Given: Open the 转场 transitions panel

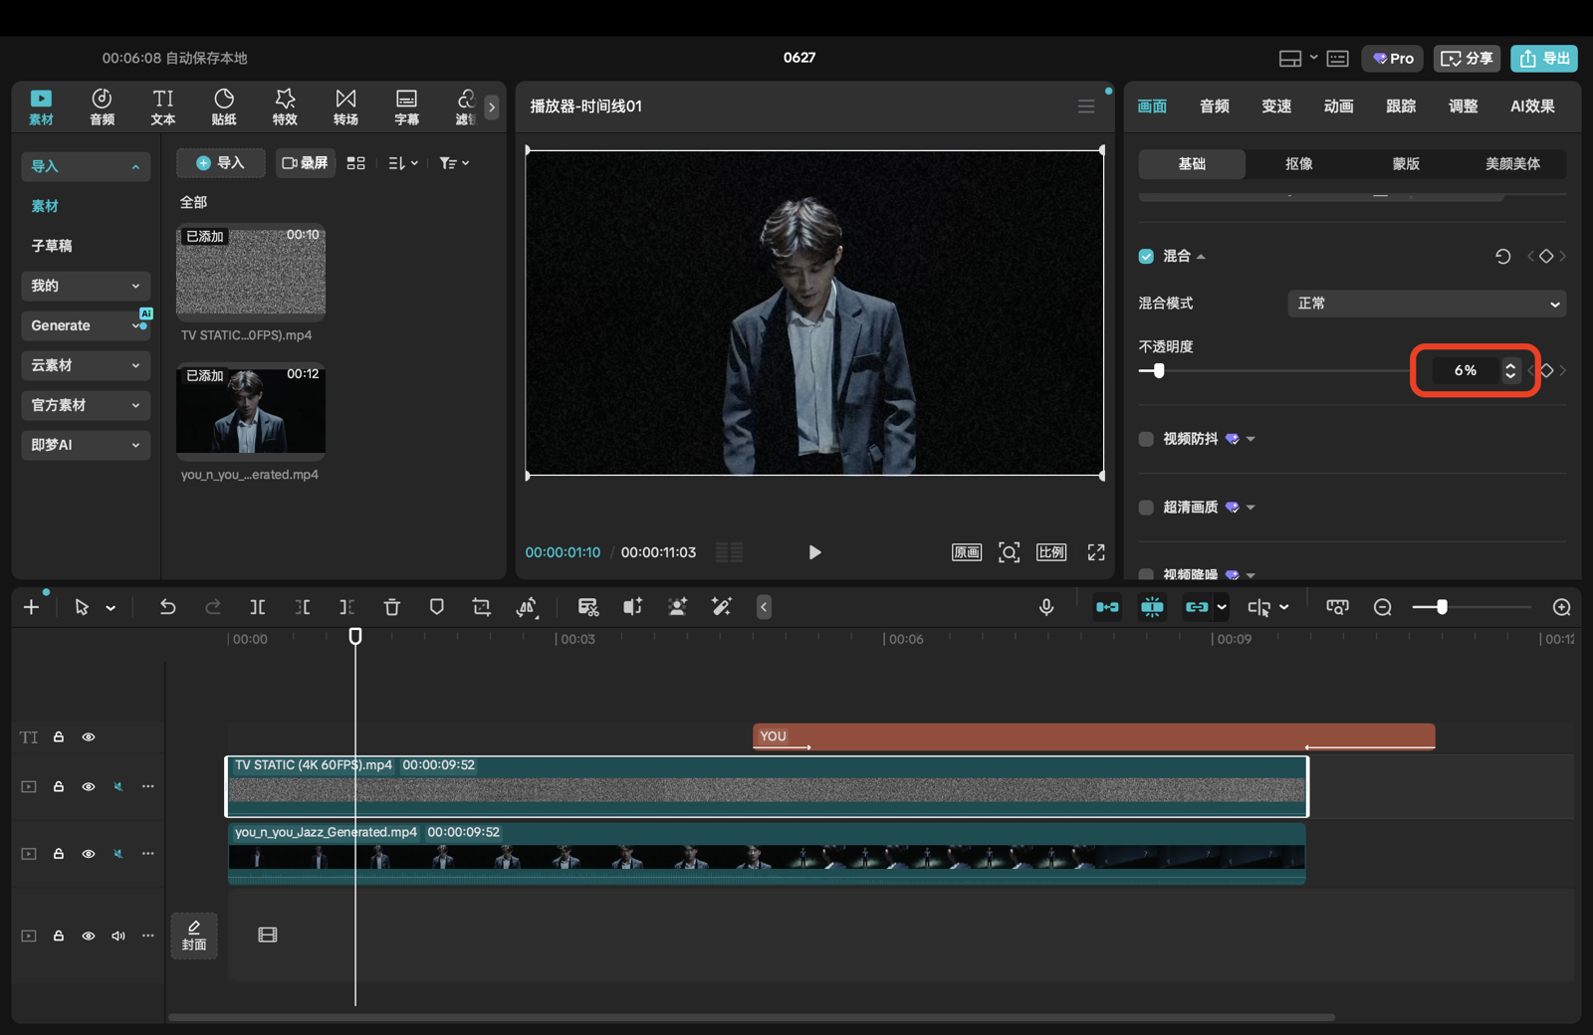Looking at the screenshot, I should [345, 106].
